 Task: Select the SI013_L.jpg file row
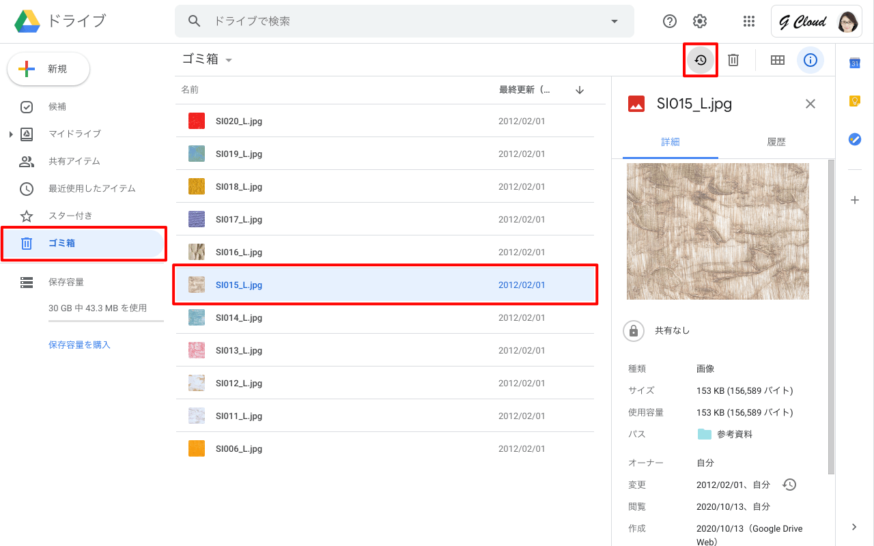[x=385, y=350]
